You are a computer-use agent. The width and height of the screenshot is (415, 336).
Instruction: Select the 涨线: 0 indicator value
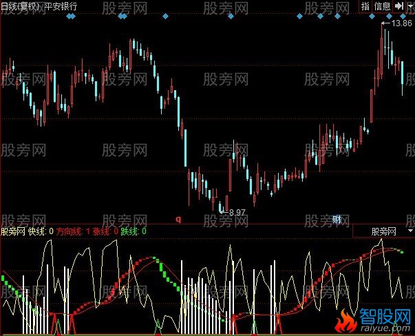(105, 231)
